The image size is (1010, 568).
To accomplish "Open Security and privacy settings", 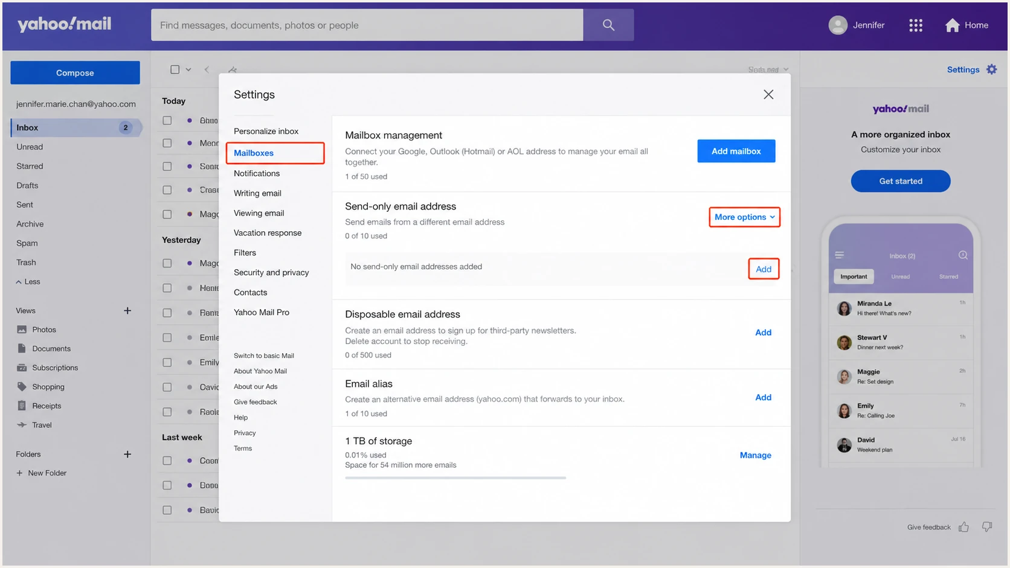I will point(271,273).
